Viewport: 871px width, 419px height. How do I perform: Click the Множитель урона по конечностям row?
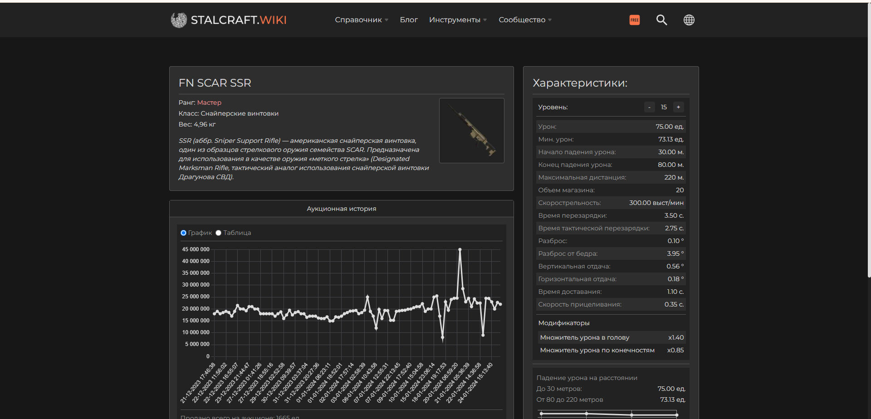click(612, 350)
